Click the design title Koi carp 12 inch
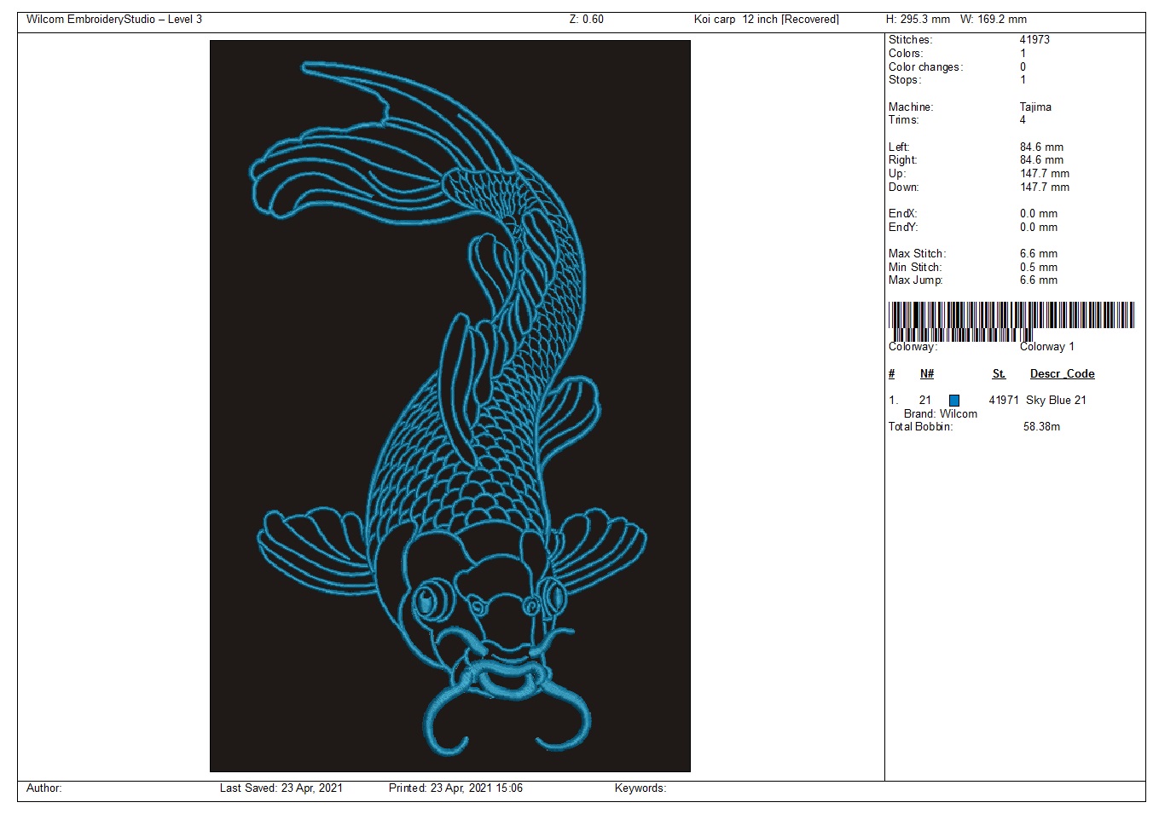 [x=766, y=20]
